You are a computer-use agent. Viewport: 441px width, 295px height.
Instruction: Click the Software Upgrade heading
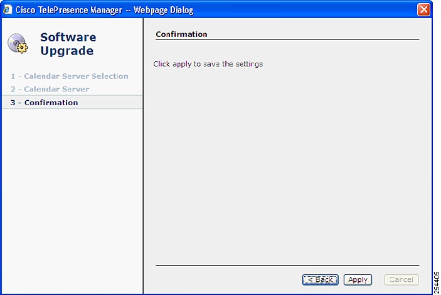(68, 44)
